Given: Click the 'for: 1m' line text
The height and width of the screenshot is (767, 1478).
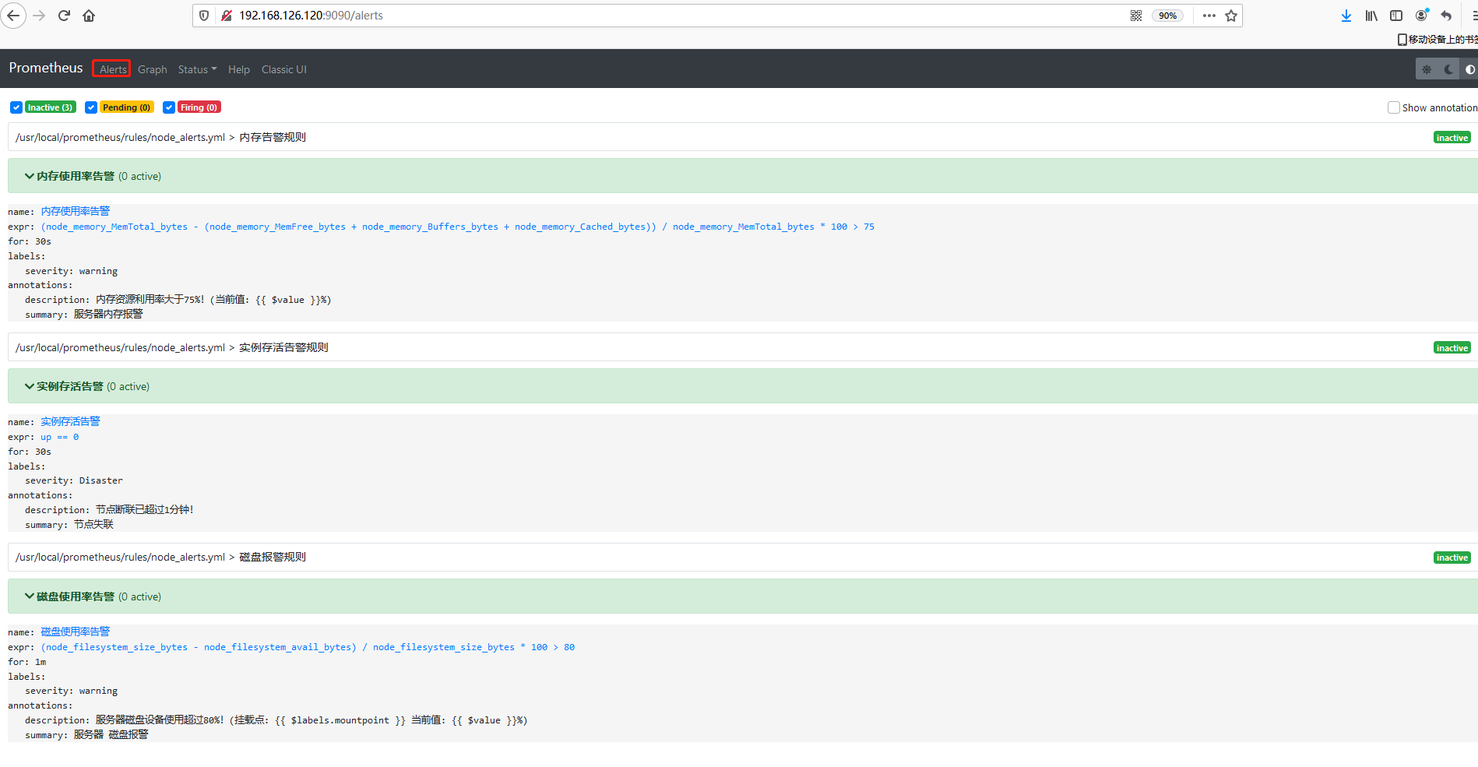Looking at the screenshot, I should (27, 662).
